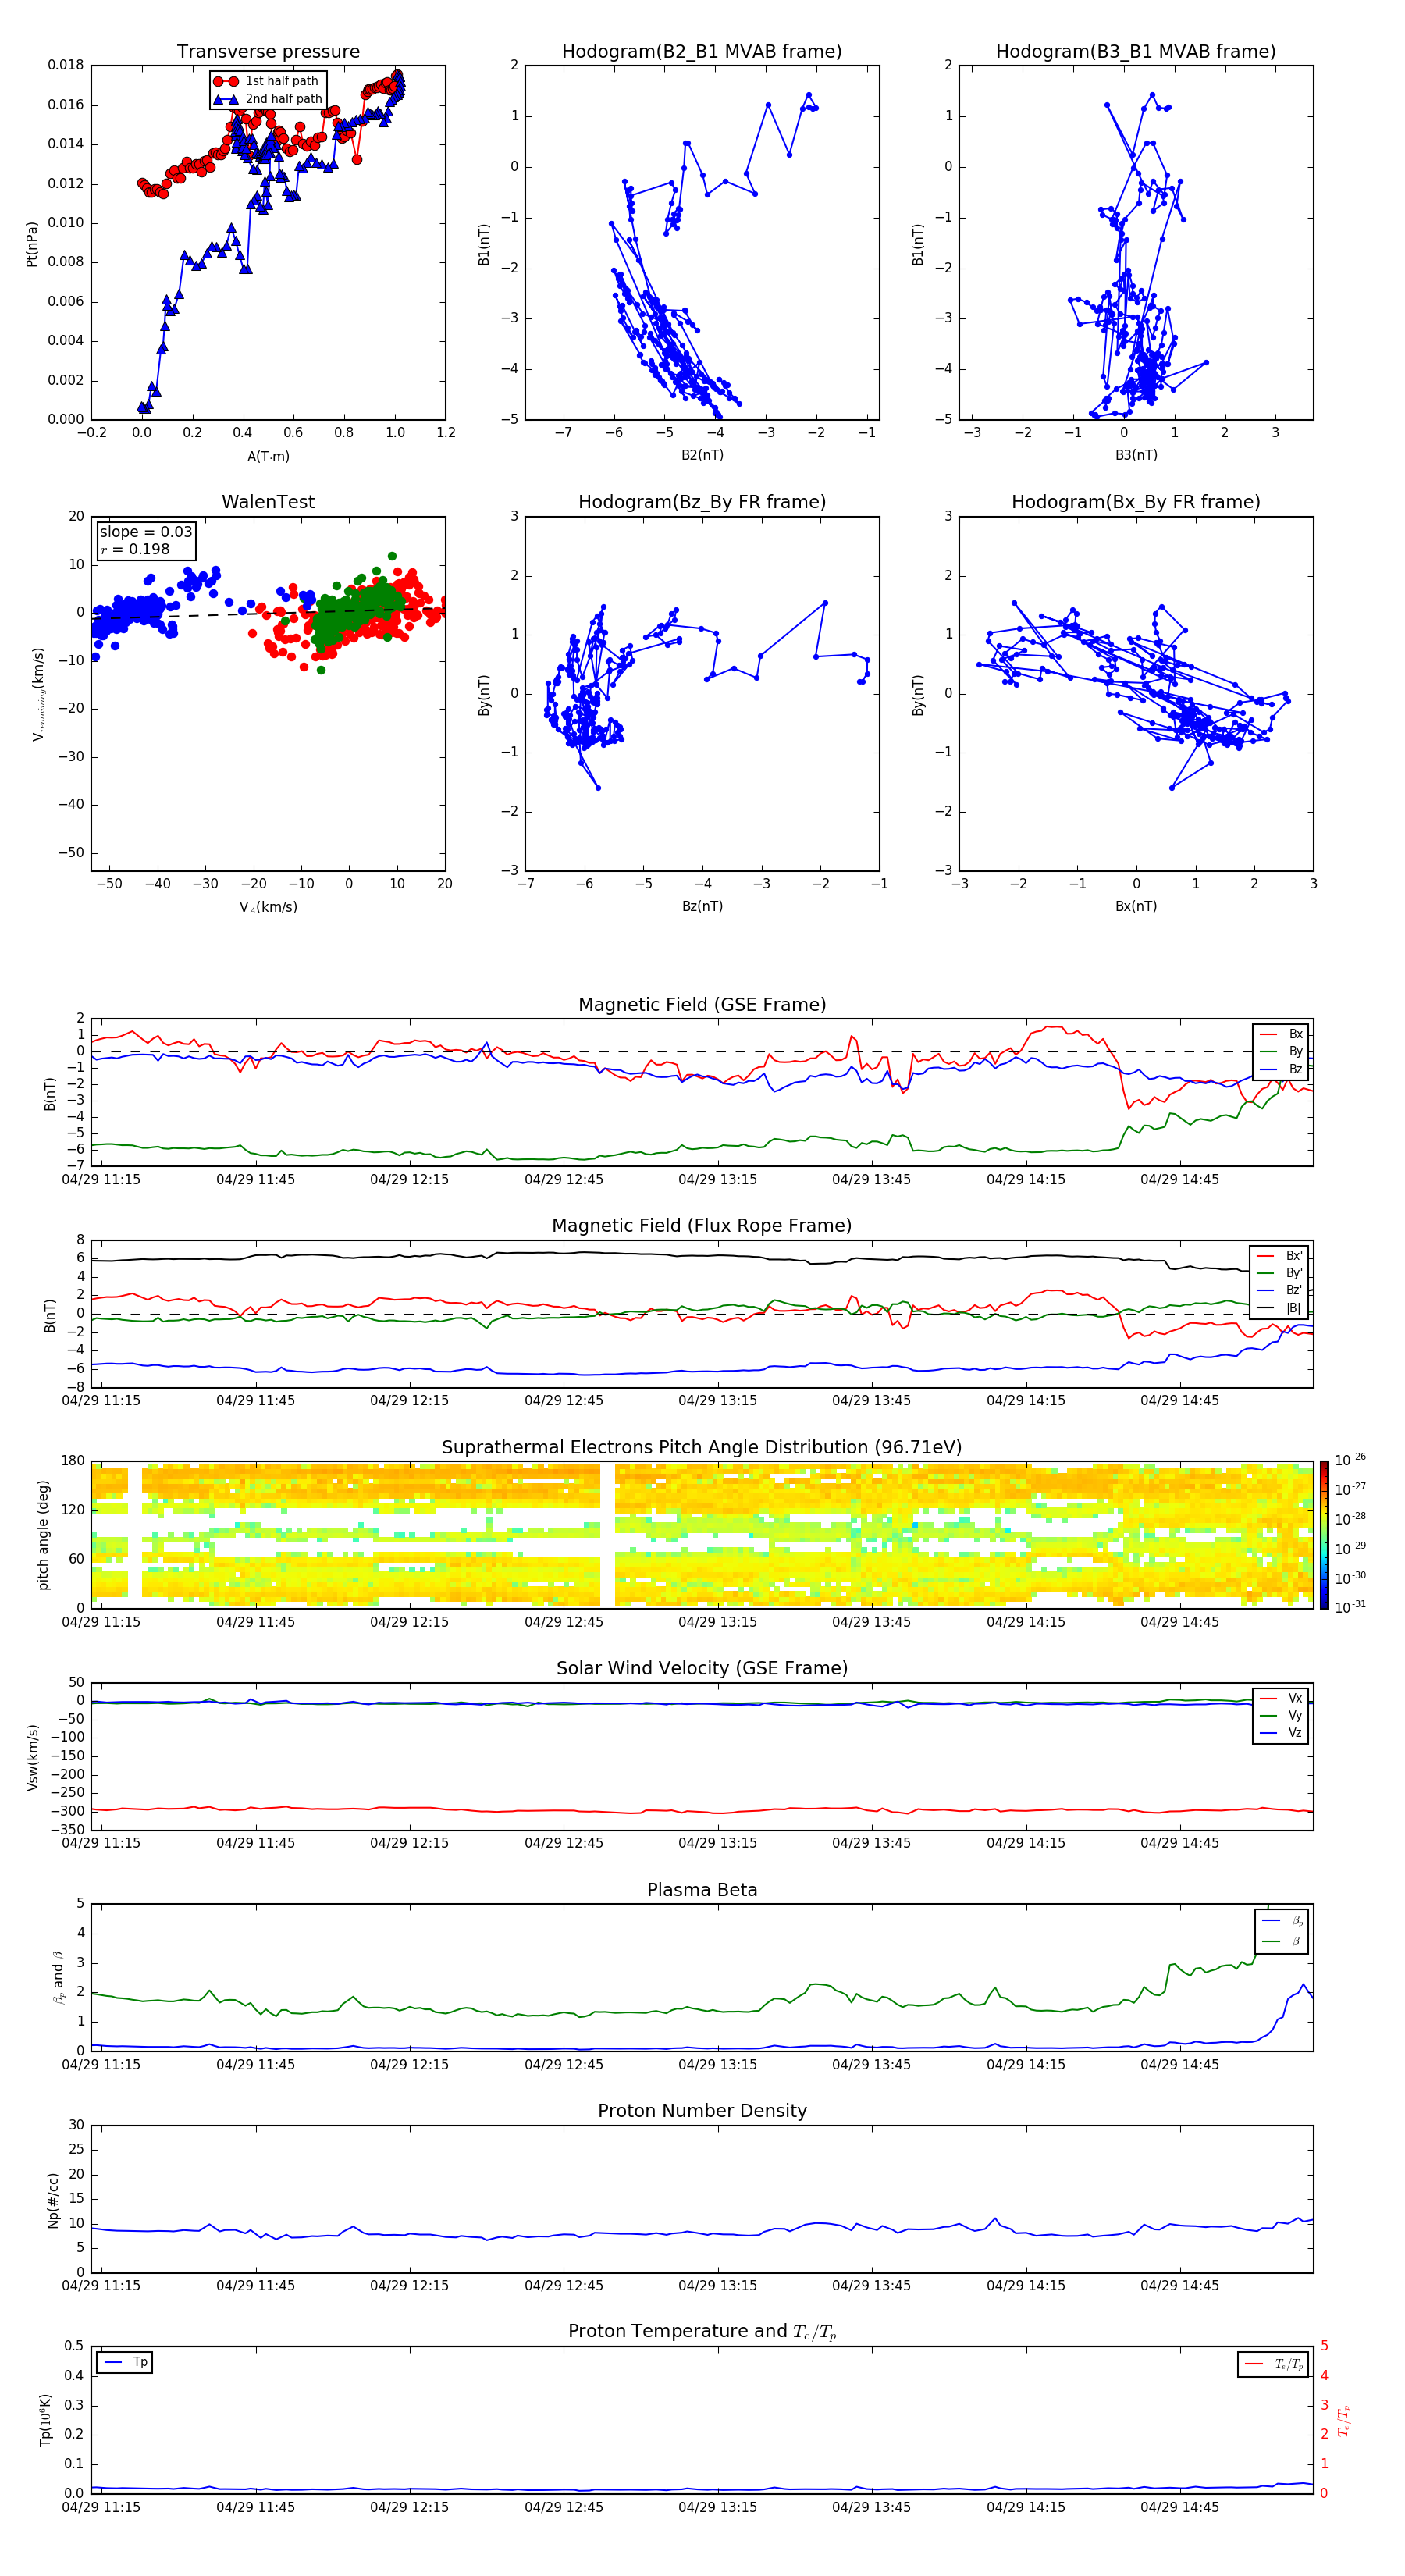This screenshot has height=2576, width=1405.
Task: Click the "Transverse pressure" plot title
Action: [268, 52]
